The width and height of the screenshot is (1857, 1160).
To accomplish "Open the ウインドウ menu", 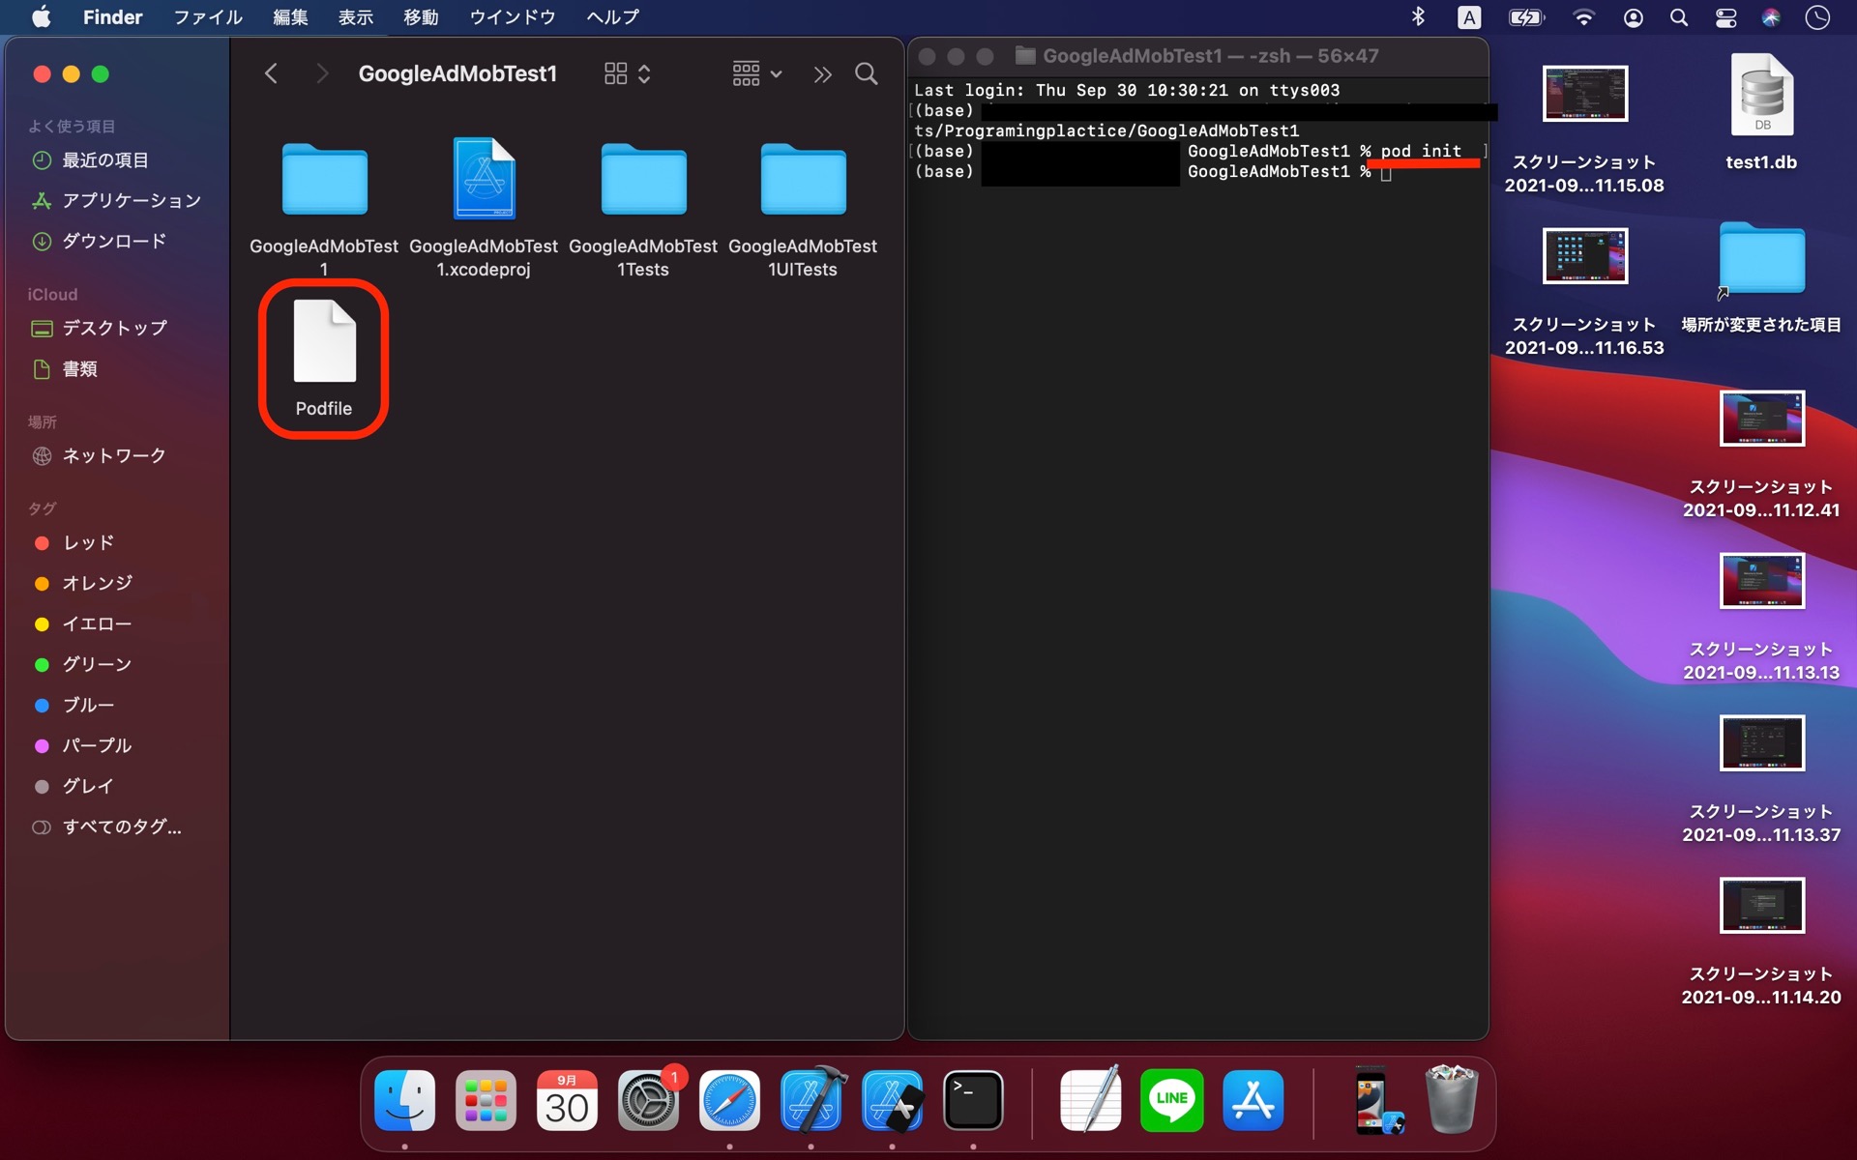I will point(513,17).
